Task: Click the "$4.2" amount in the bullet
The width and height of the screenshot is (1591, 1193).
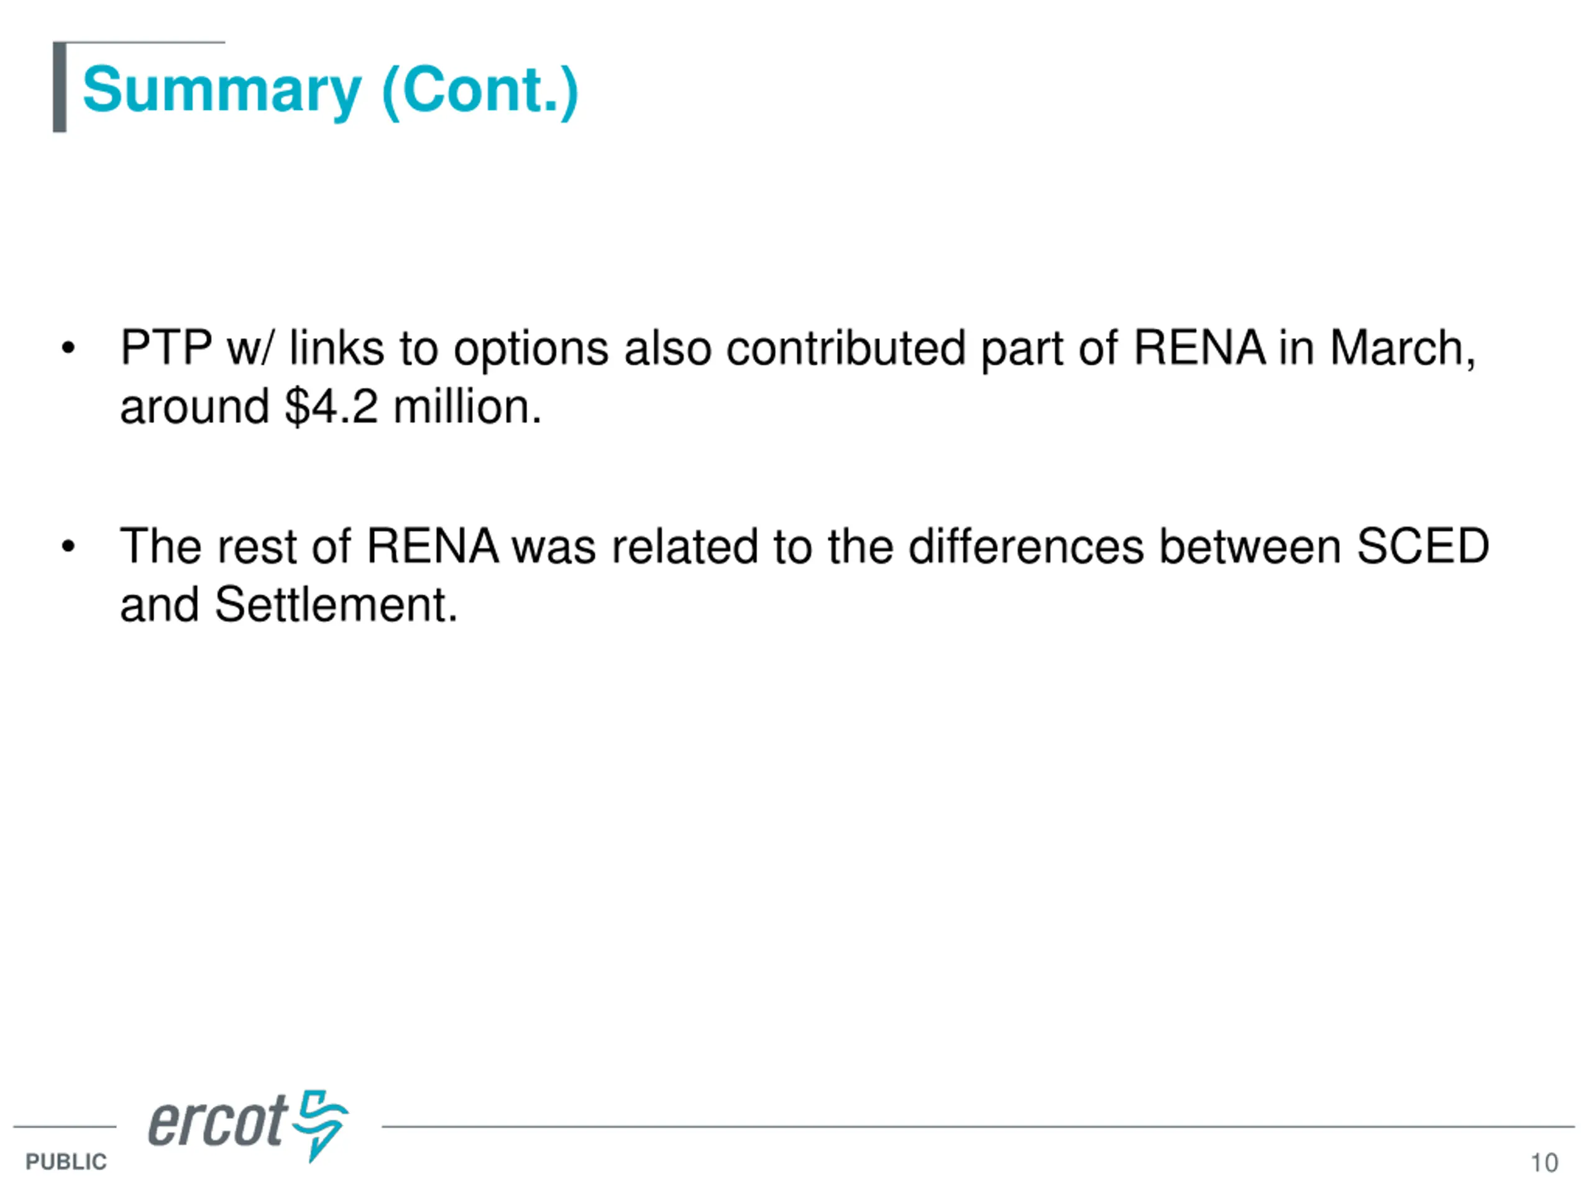Action: (x=331, y=407)
